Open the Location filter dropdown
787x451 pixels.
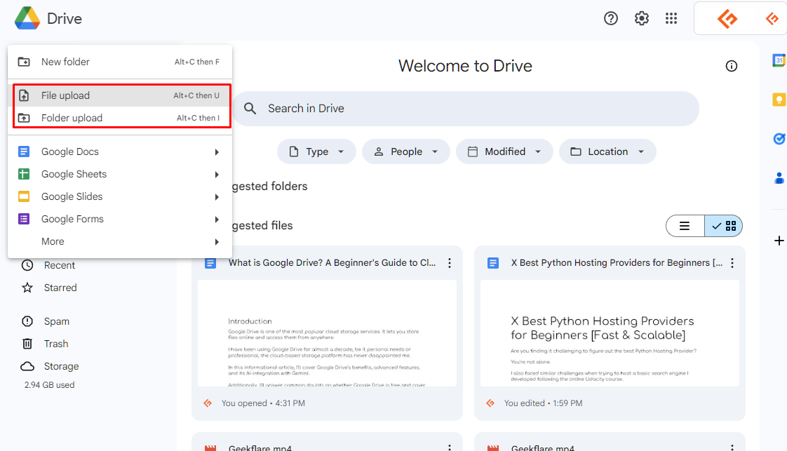(607, 152)
